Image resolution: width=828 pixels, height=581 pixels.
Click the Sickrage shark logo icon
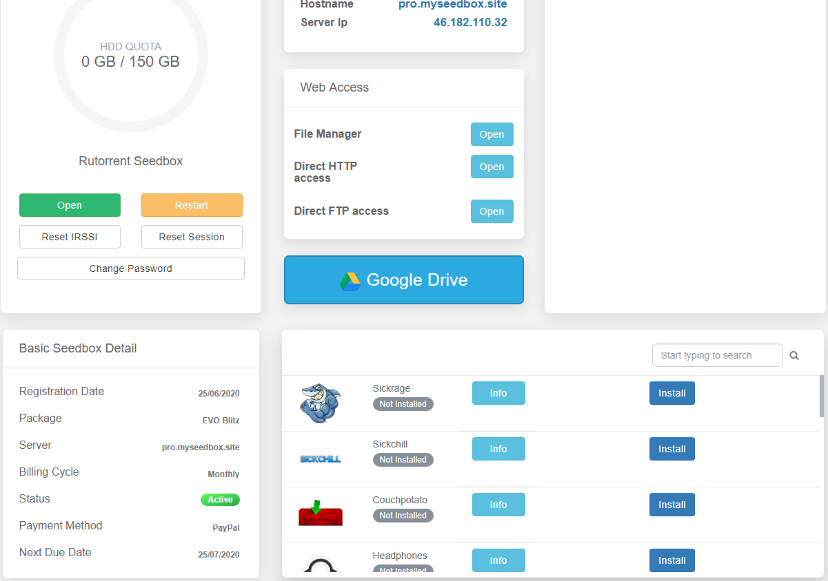click(x=321, y=403)
